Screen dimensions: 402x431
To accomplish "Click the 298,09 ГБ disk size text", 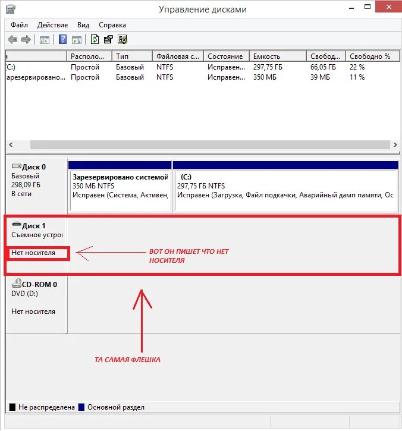I will [x=26, y=185].
